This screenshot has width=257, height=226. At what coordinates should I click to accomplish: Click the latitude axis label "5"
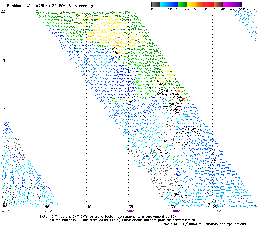3,157
